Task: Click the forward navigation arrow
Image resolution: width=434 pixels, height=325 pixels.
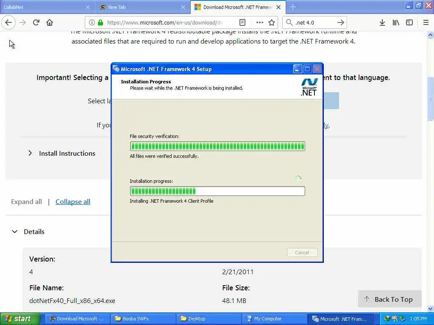Action: (x=22, y=22)
